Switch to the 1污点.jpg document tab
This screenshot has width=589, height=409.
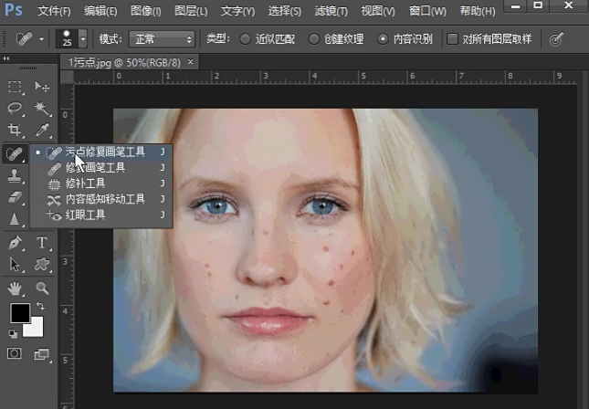coord(124,62)
